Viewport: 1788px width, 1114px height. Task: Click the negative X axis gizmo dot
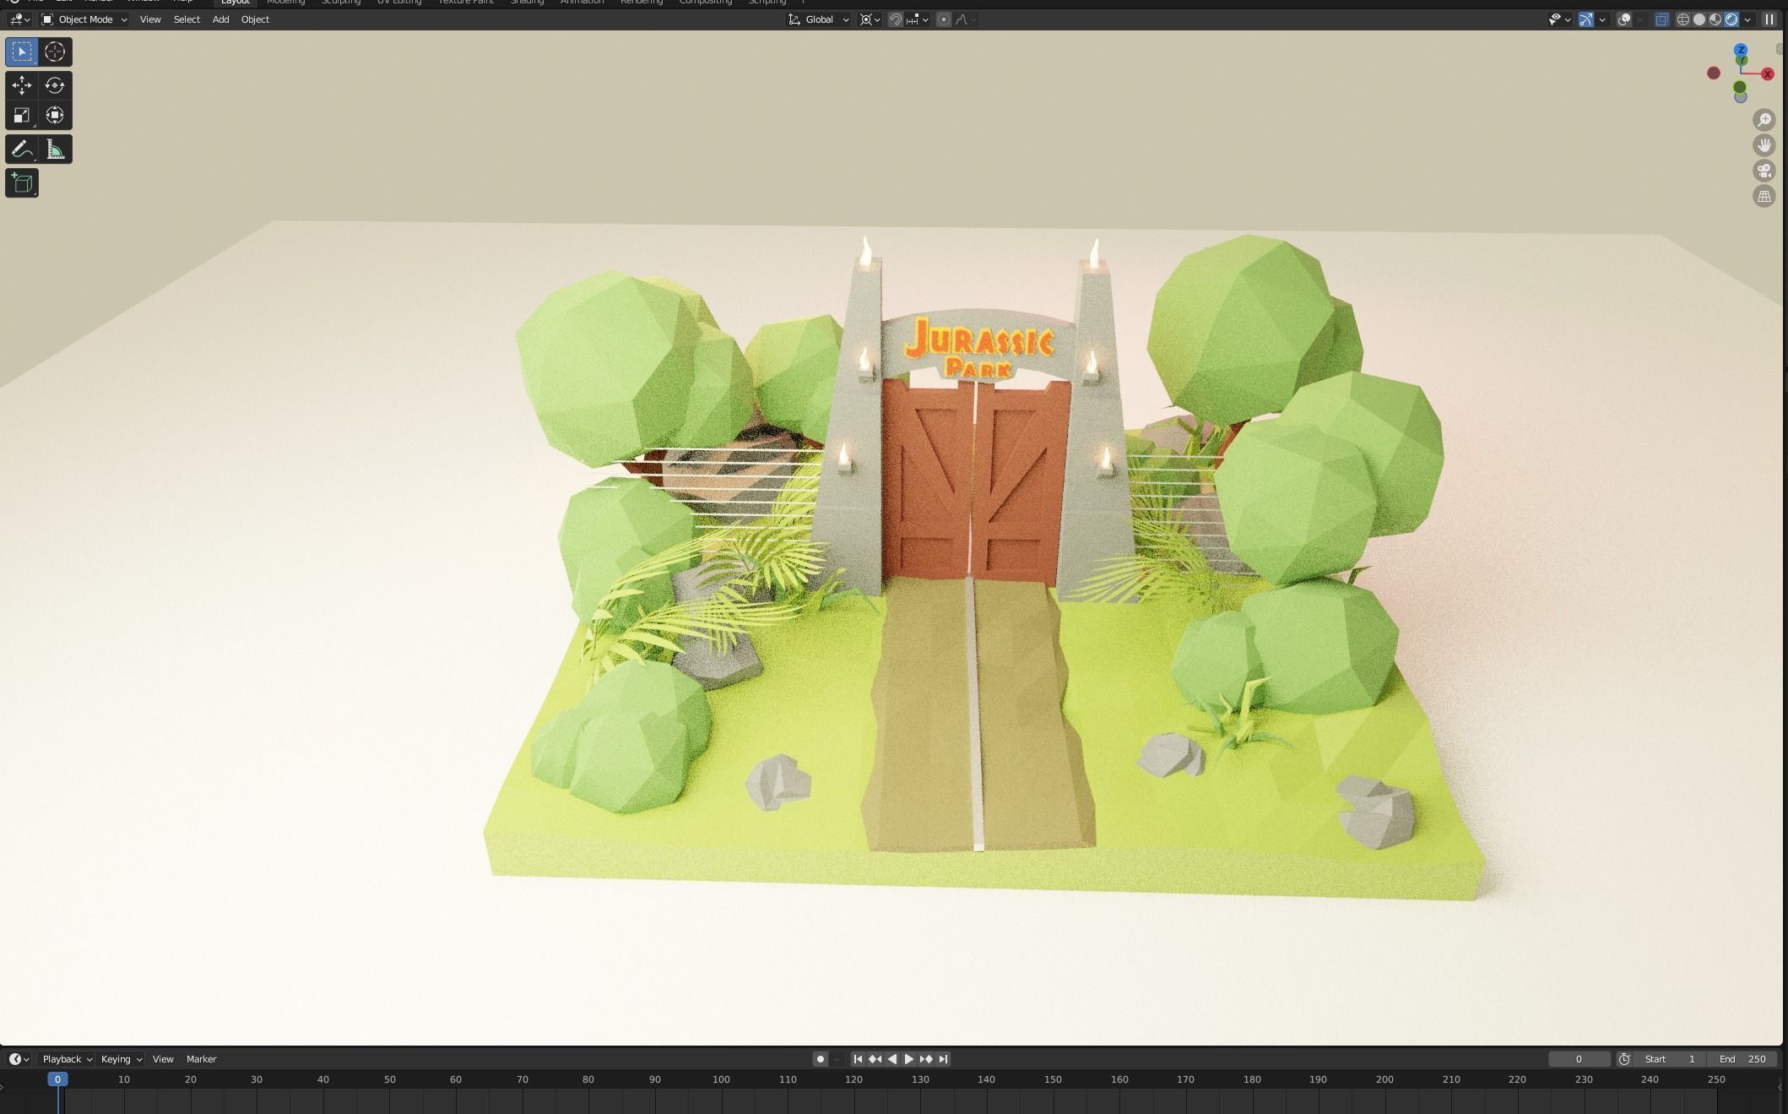(1714, 73)
